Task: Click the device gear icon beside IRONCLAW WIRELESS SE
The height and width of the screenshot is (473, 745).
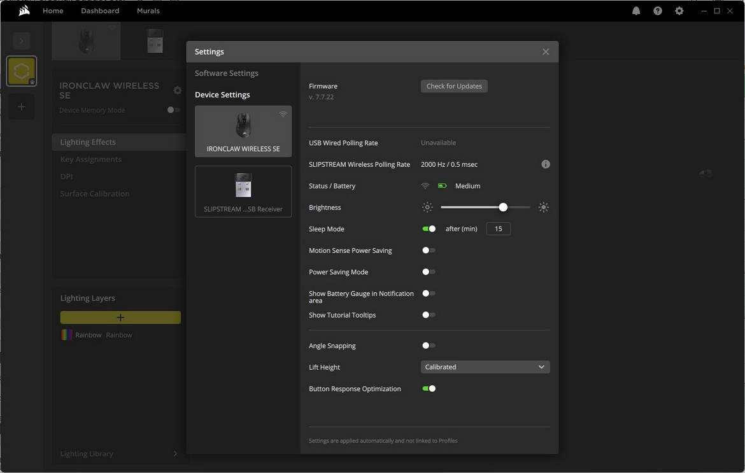Action: [x=178, y=90]
